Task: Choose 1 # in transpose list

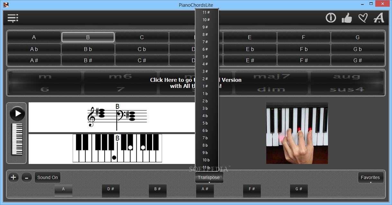Action: pyautogui.click(x=207, y=86)
